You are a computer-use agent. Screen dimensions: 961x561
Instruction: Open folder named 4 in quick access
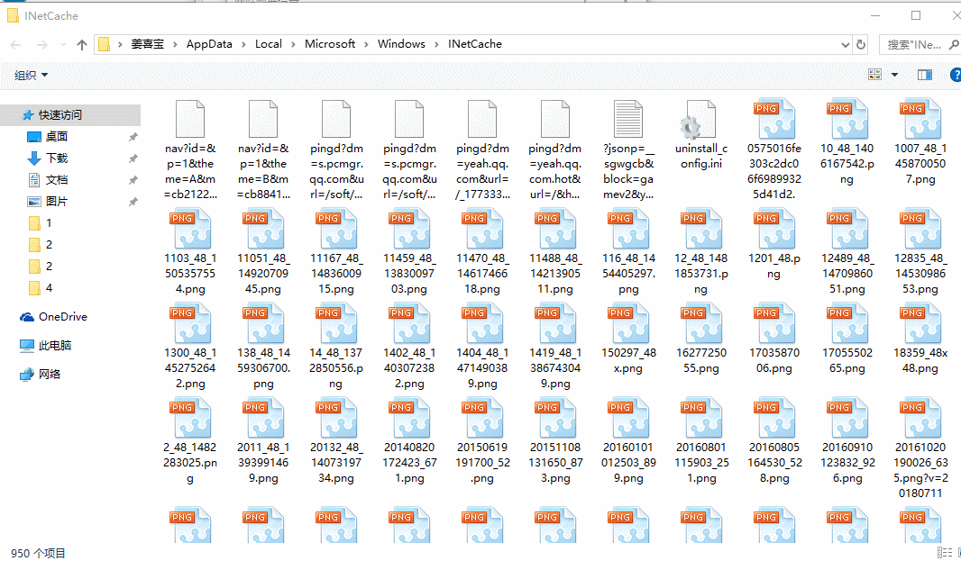pos(49,288)
